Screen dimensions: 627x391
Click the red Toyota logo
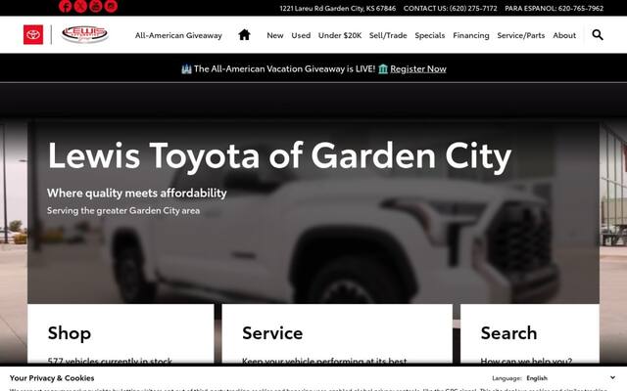[x=33, y=35]
